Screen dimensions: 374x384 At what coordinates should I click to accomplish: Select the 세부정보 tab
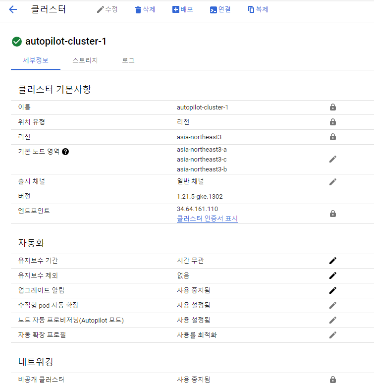pyautogui.click(x=36, y=60)
